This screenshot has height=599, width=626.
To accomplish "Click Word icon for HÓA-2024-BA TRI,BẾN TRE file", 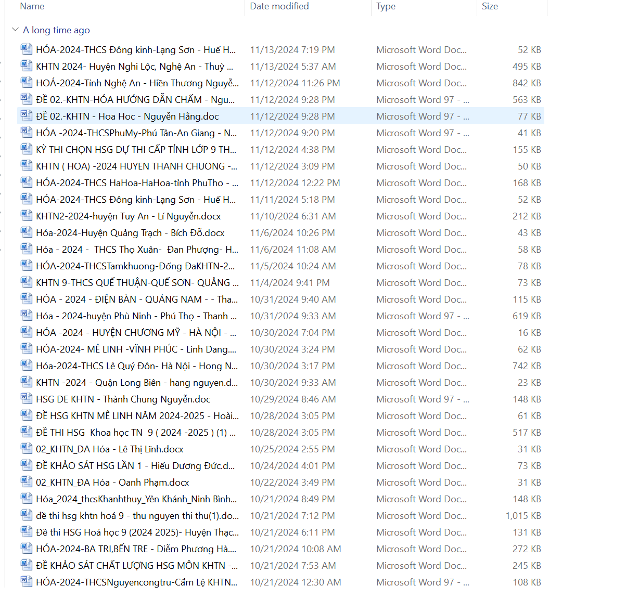I will tap(26, 549).
